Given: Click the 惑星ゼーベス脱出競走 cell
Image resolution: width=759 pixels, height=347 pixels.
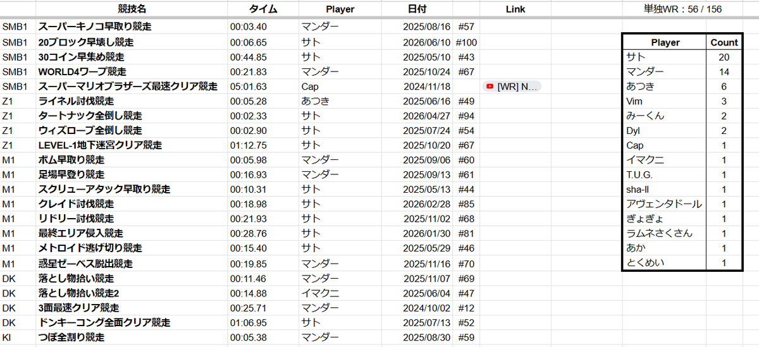Looking at the screenshot, I should pos(132,264).
